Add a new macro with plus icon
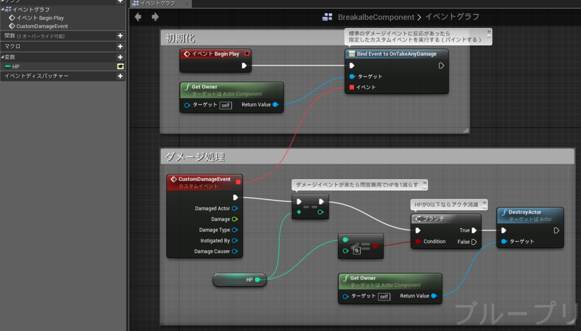Viewport: 581px width, 331px height. (120, 46)
